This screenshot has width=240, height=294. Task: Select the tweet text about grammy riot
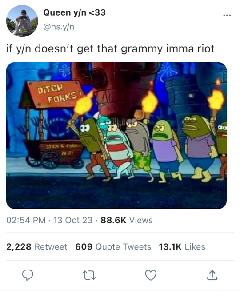[111, 49]
